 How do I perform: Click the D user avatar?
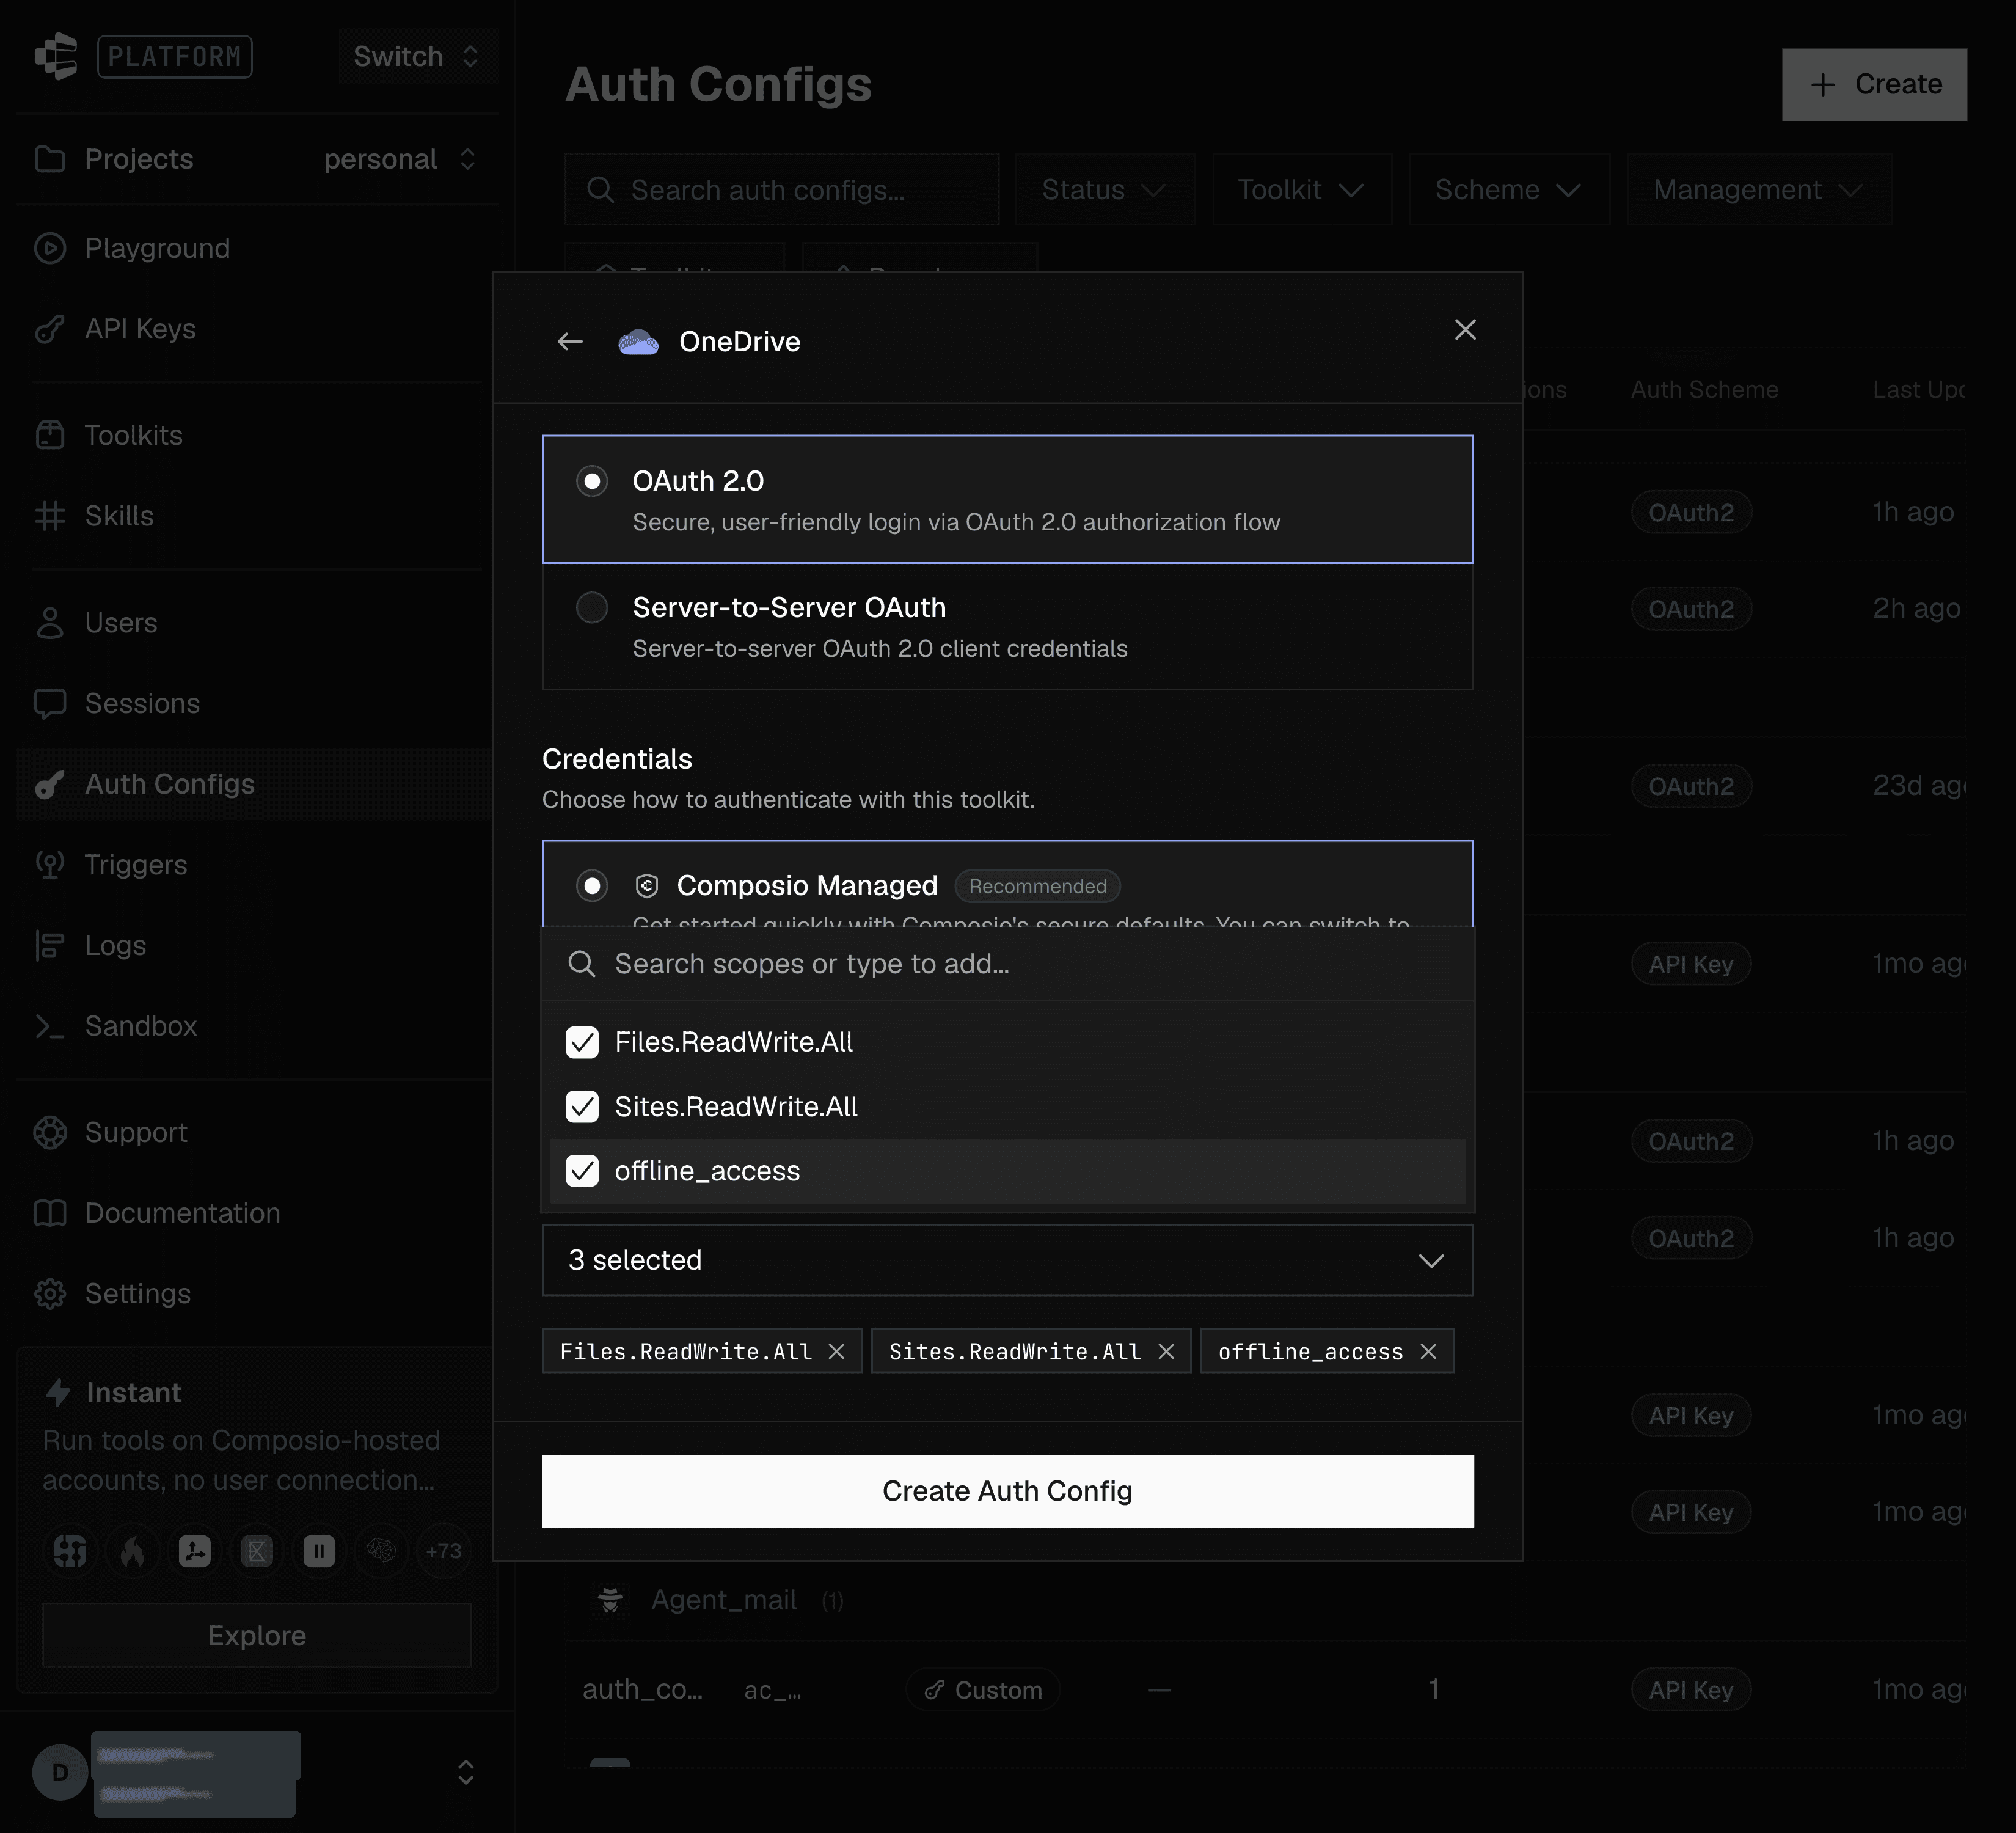60,1772
